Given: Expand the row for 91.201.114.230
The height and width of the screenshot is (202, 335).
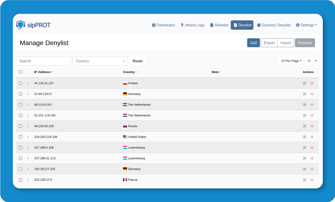Looking at the screenshot, I should (x=28, y=115).
